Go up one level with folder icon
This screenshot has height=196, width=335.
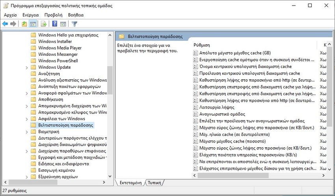point(24,24)
